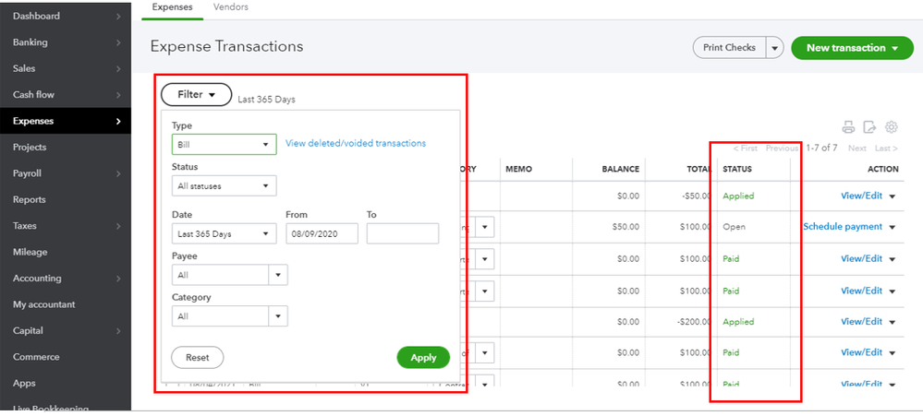The width and height of the screenshot is (923, 416).
Task: Click Schedule payment link
Action: pos(843,227)
